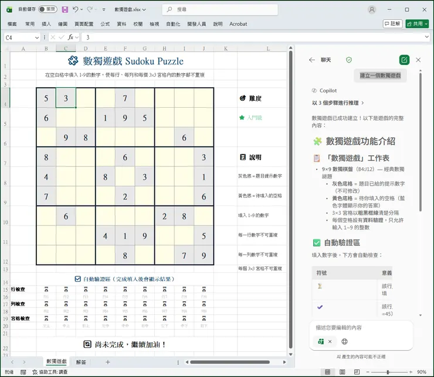Open the Undo history dropdown arrow
This screenshot has height=377, width=434.
click(82, 9)
